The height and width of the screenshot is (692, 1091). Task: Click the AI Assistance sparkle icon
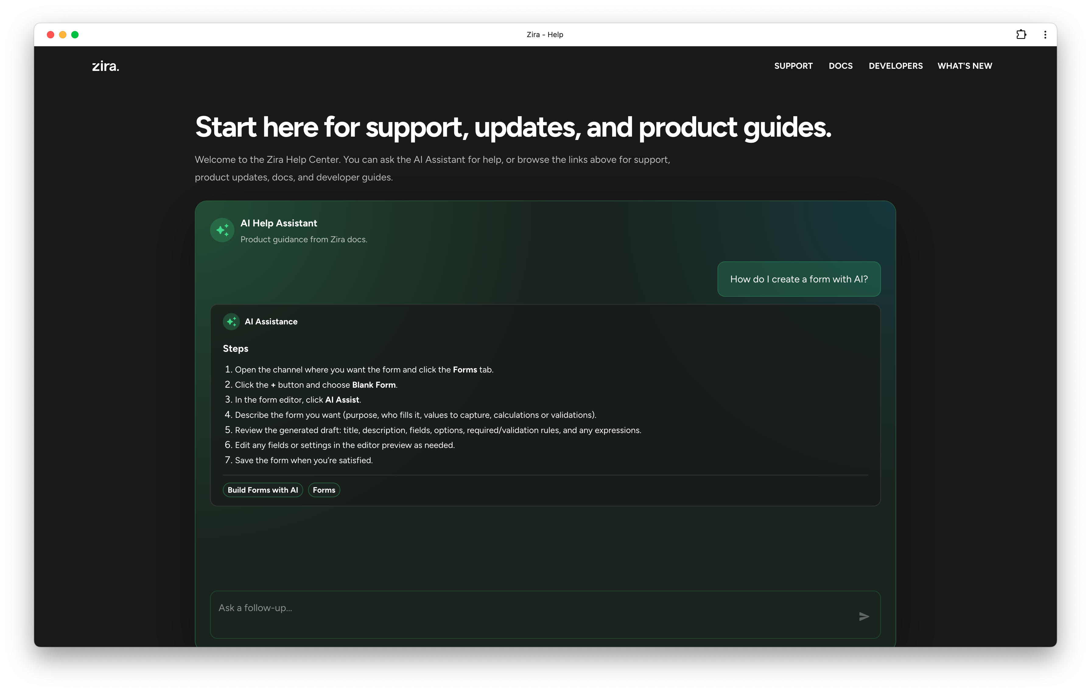click(x=231, y=322)
